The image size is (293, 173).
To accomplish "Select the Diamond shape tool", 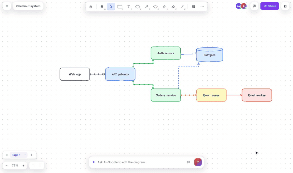I will click(156, 7).
